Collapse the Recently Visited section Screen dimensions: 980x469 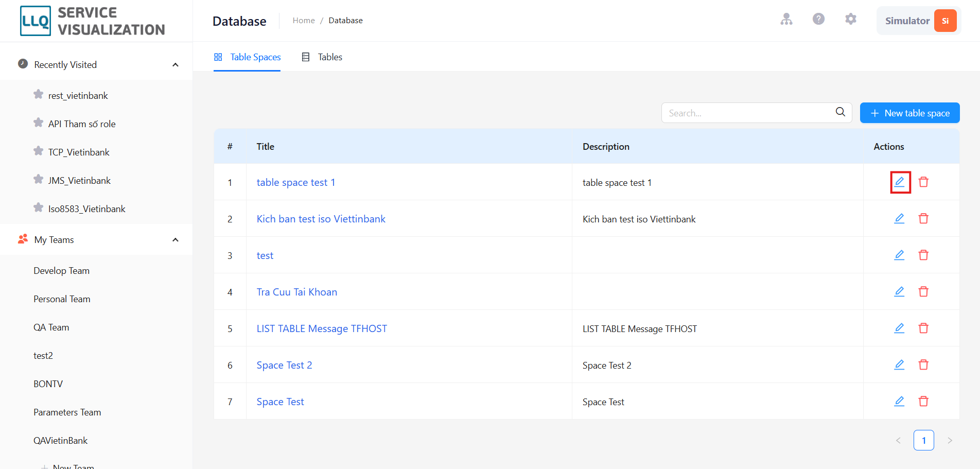175,65
